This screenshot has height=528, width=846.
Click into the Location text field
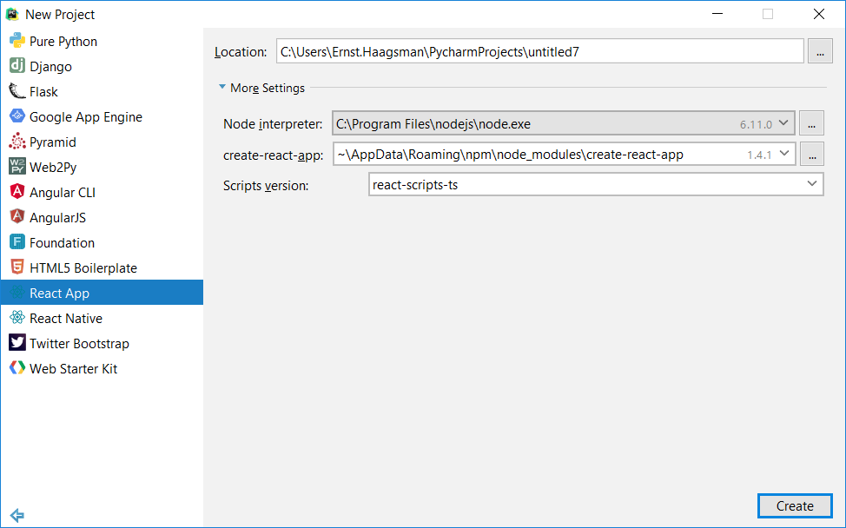(540, 51)
